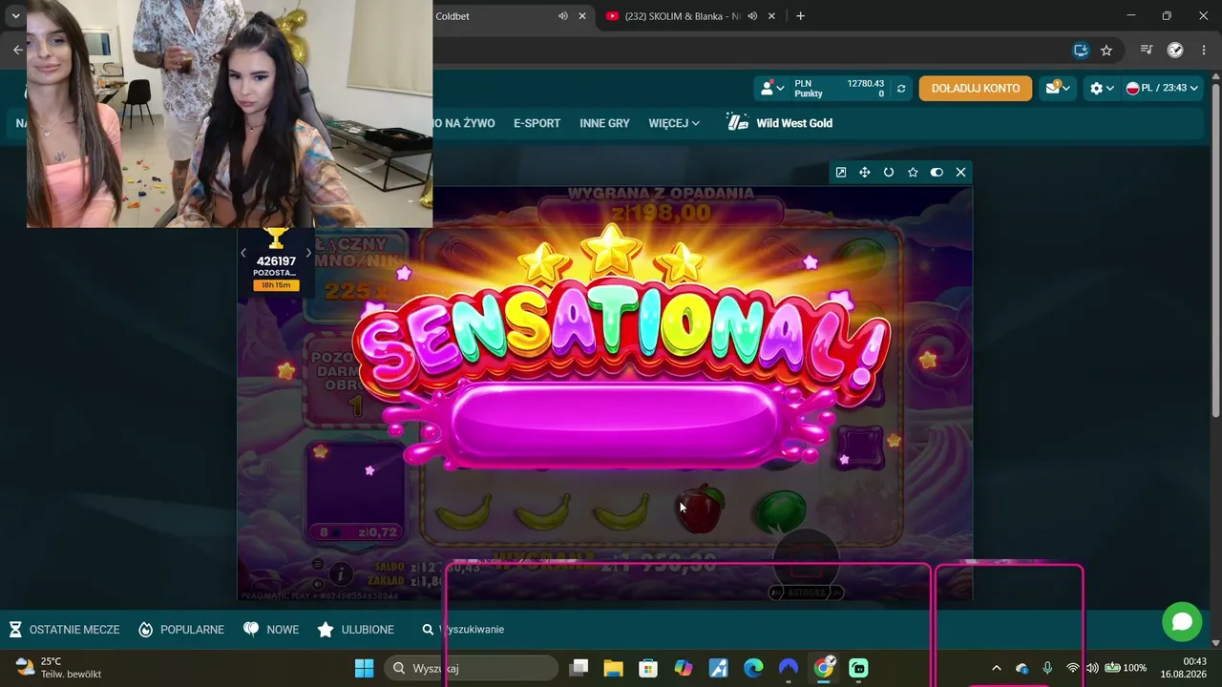This screenshot has height=687, width=1222.
Task: Click the install app icon in address bar
Action: click(1081, 51)
